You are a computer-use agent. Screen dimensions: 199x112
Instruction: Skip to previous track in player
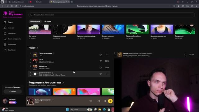[x=105, y=101]
